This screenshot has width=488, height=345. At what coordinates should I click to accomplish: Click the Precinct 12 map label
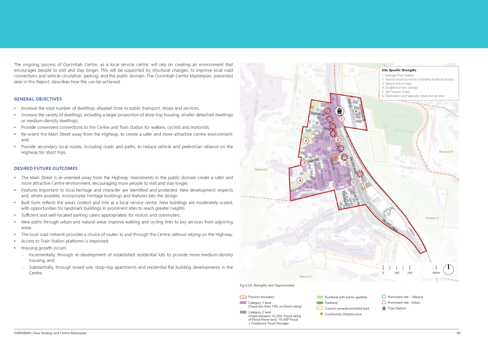(x=432, y=218)
